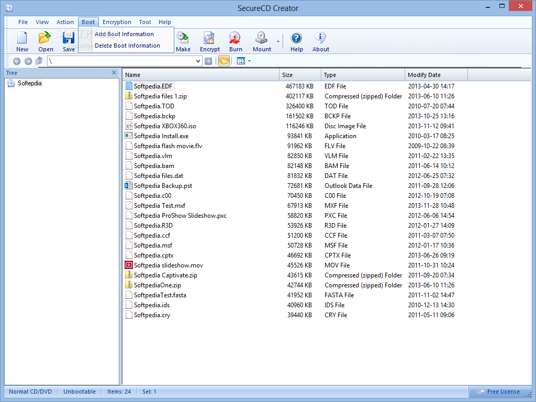Select SoftpediaTest.fasta
The image size is (536, 402).
pos(160,295)
